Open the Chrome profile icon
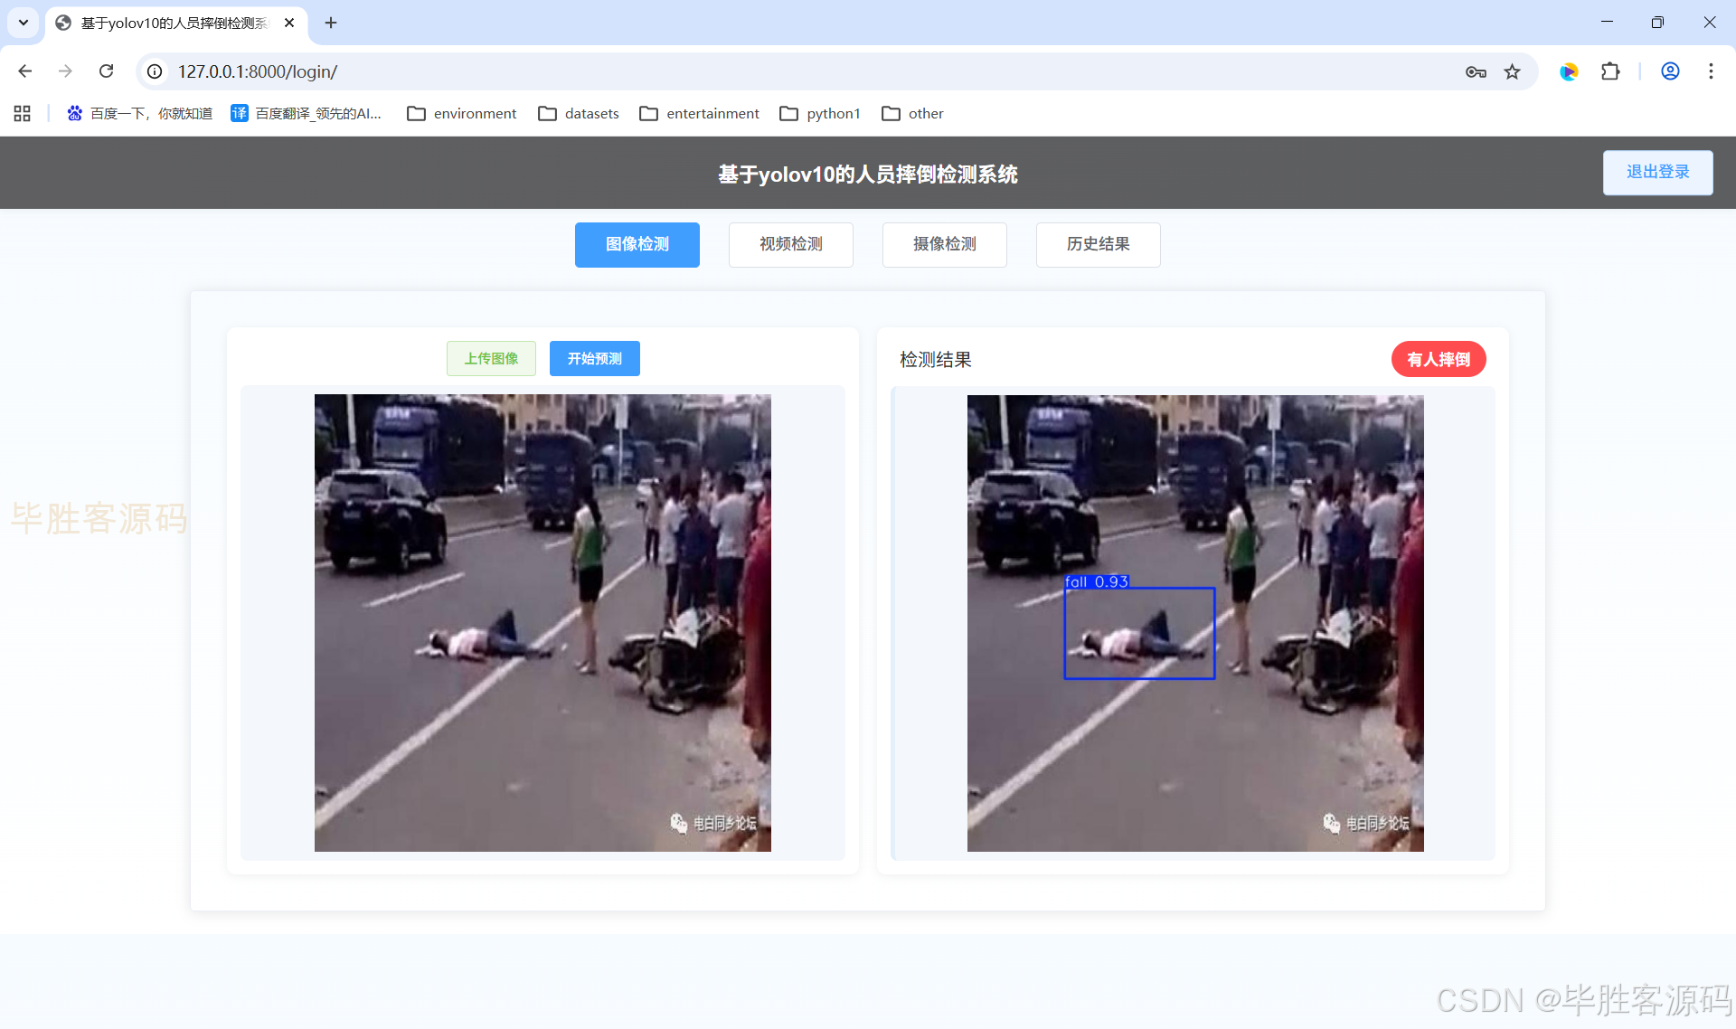 1670,71
